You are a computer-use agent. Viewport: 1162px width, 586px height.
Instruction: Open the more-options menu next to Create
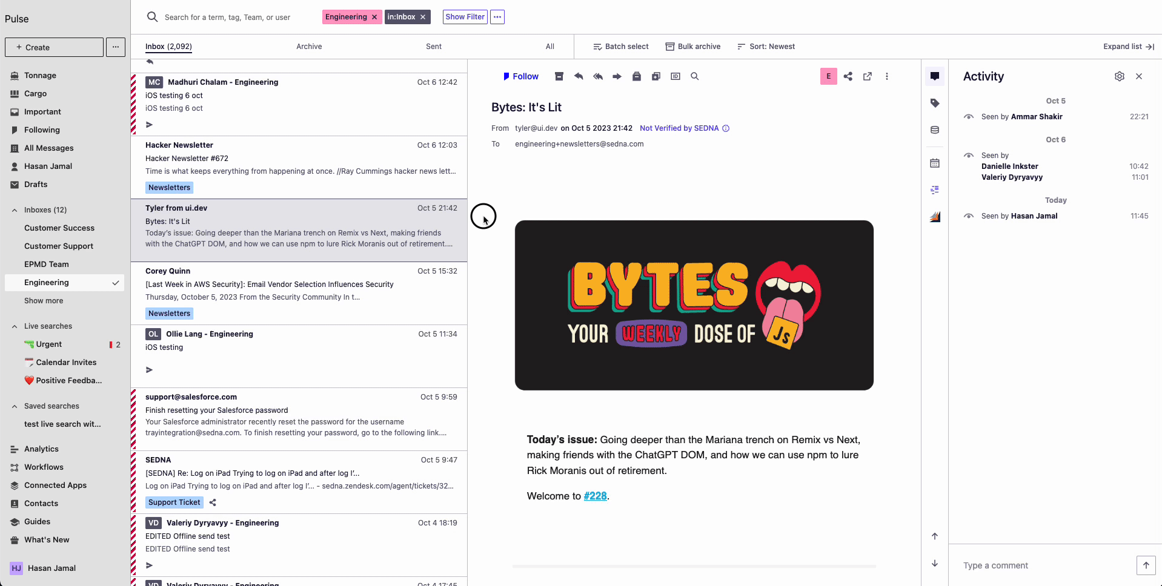(x=116, y=47)
